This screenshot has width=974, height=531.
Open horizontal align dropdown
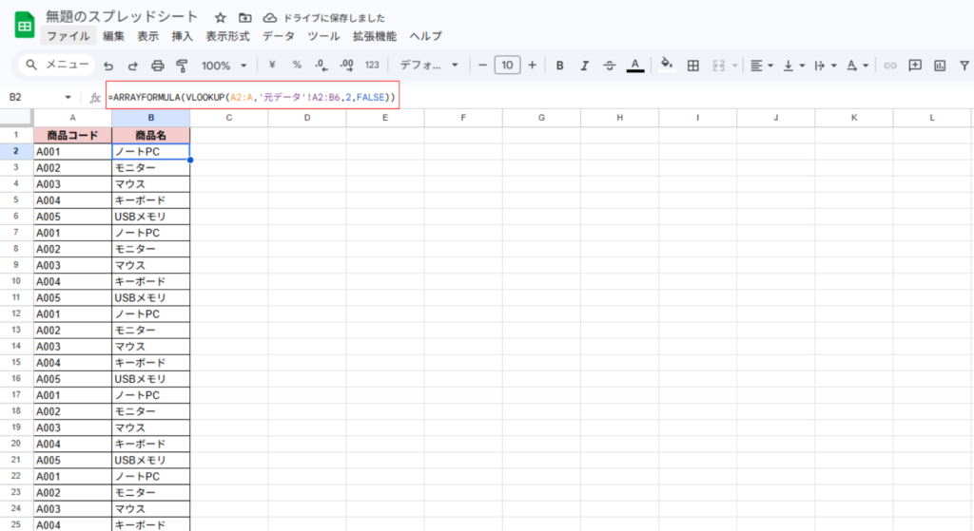click(x=762, y=66)
